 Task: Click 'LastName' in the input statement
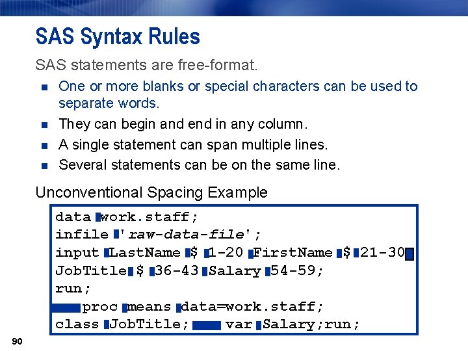pyautogui.click(x=145, y=253)
